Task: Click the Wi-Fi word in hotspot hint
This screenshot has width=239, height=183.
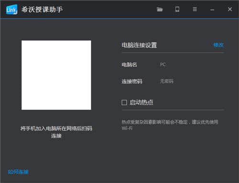Action: 127,128
